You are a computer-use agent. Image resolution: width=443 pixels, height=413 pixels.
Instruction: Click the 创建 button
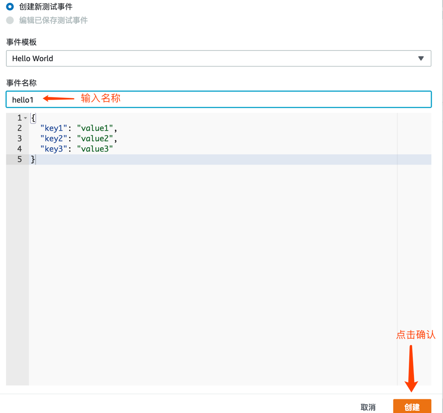412,407
